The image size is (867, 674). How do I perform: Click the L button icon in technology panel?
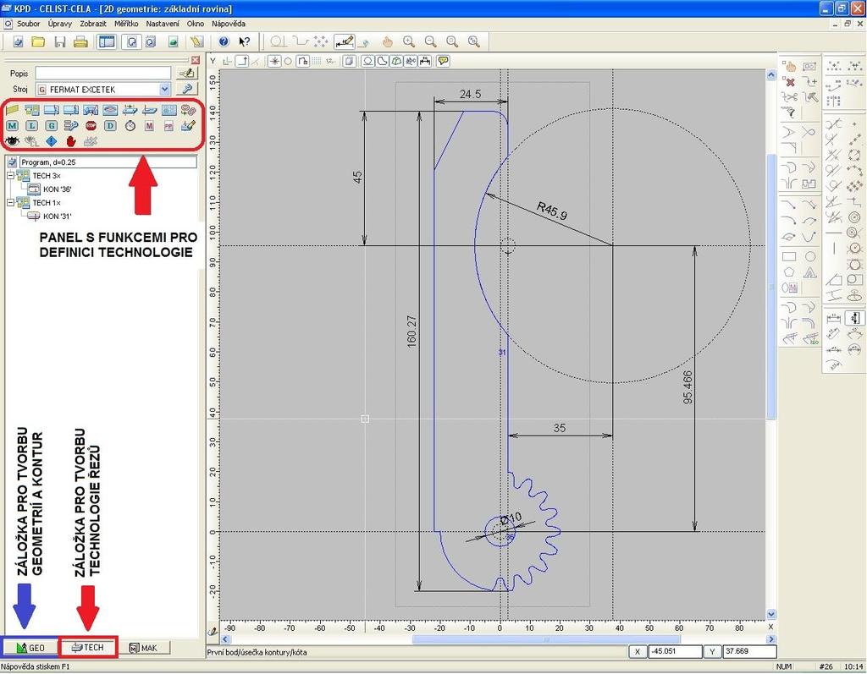[31, 126]
